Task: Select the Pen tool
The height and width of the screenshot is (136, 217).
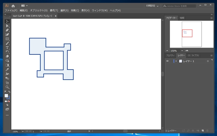Action: [x=7, y=30]
